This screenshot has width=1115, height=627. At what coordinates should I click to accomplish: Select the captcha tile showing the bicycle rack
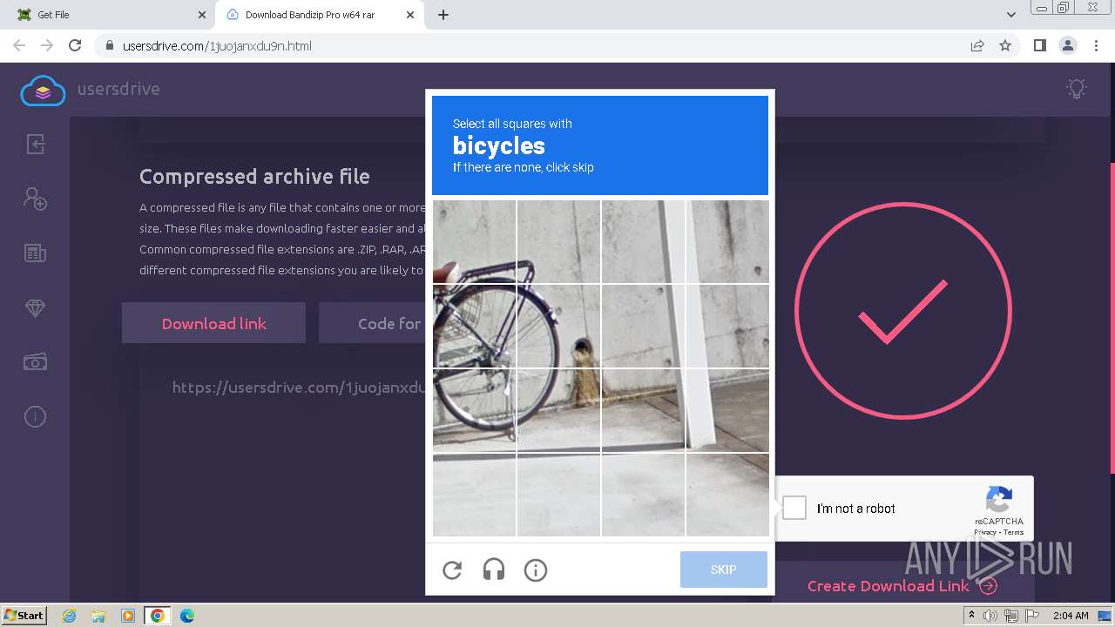point(475,242)
